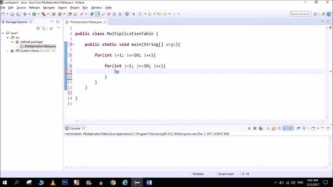This screenshot has width=333, height=187.
Task: Open Word from the taskbar
Action: 149,182
